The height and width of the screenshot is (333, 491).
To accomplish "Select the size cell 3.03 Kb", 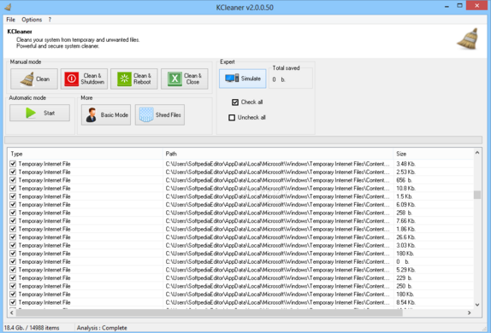I will click(x=405, y=245).
